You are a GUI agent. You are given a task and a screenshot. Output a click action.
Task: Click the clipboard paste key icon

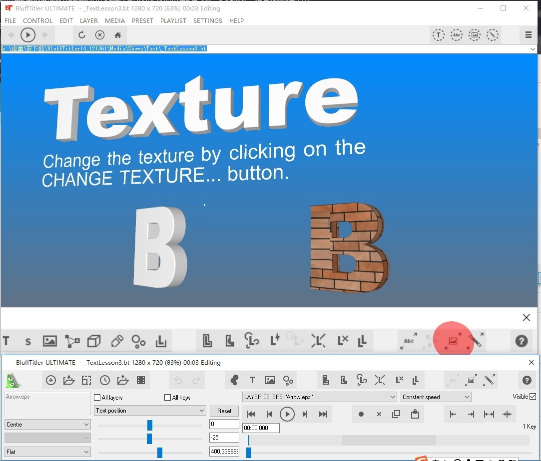click(x=414, y=414)
